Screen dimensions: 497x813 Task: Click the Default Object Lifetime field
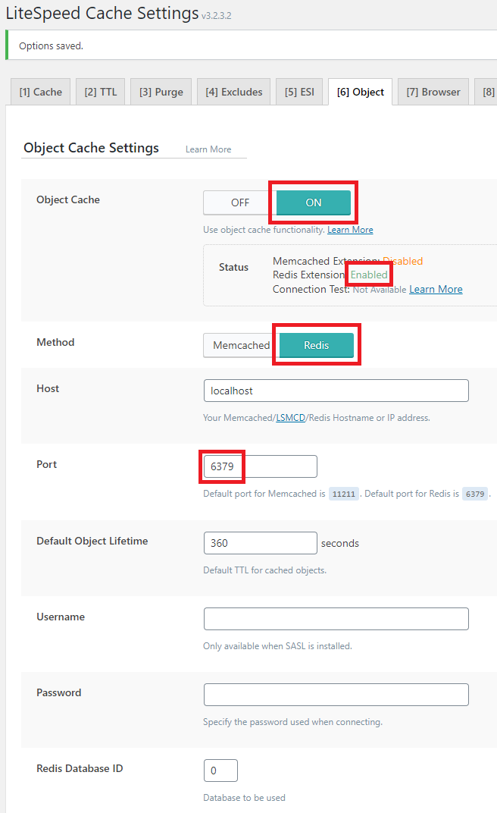[x=260, y=543]
